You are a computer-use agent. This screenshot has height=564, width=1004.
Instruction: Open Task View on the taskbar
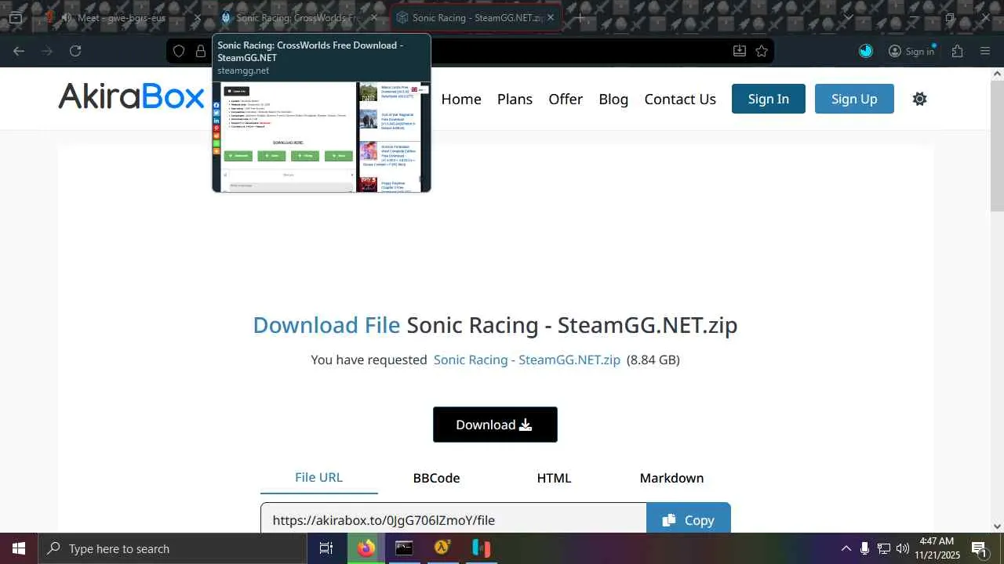pyautogui.click(x=326, y=548)
